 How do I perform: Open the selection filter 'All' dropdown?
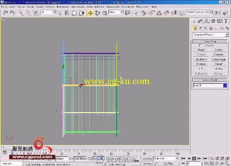pyautogui.click(x=48, y=12)
